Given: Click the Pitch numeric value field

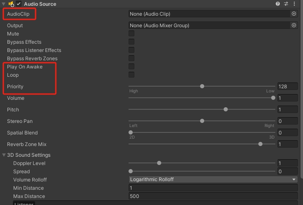Looking at the screenshot, I should coord(288,110).
